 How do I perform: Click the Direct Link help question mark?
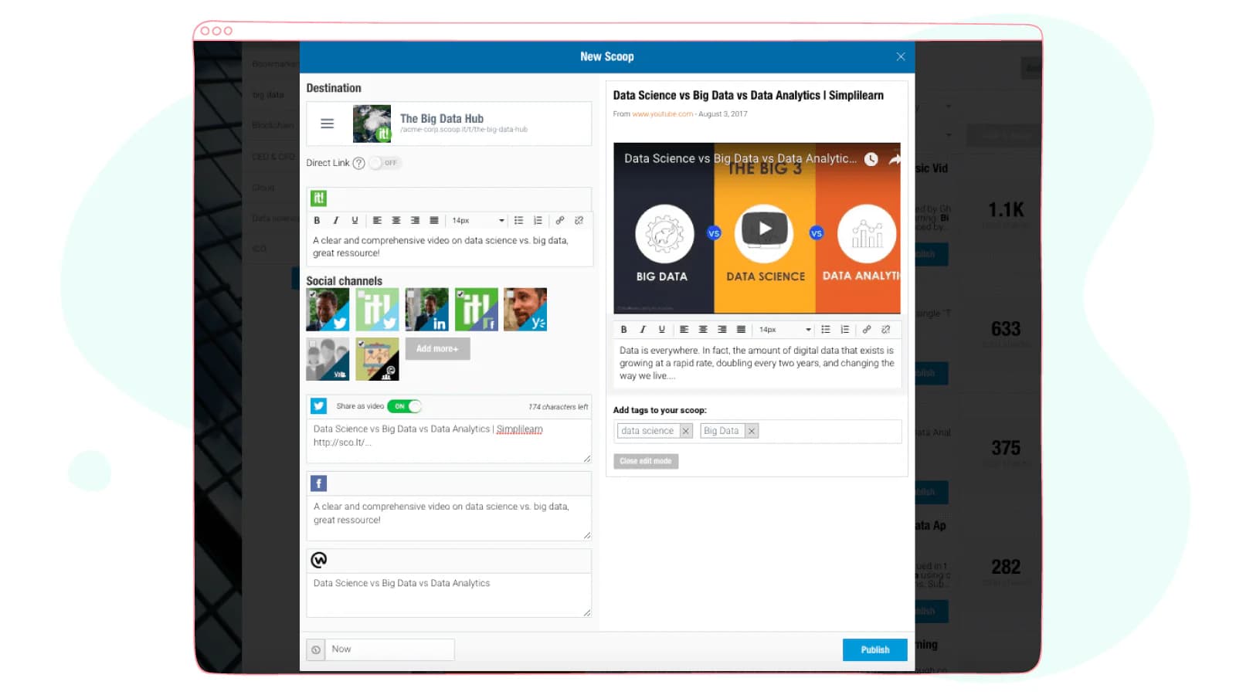click(x=358, y=163)
